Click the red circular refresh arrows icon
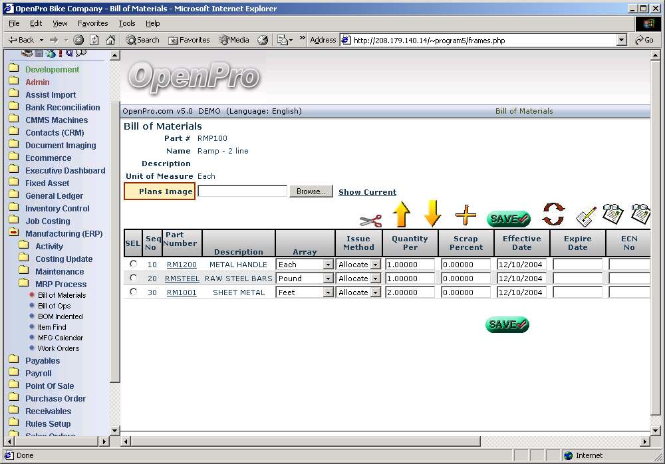The image size is (665, 464). coord(553,215)
